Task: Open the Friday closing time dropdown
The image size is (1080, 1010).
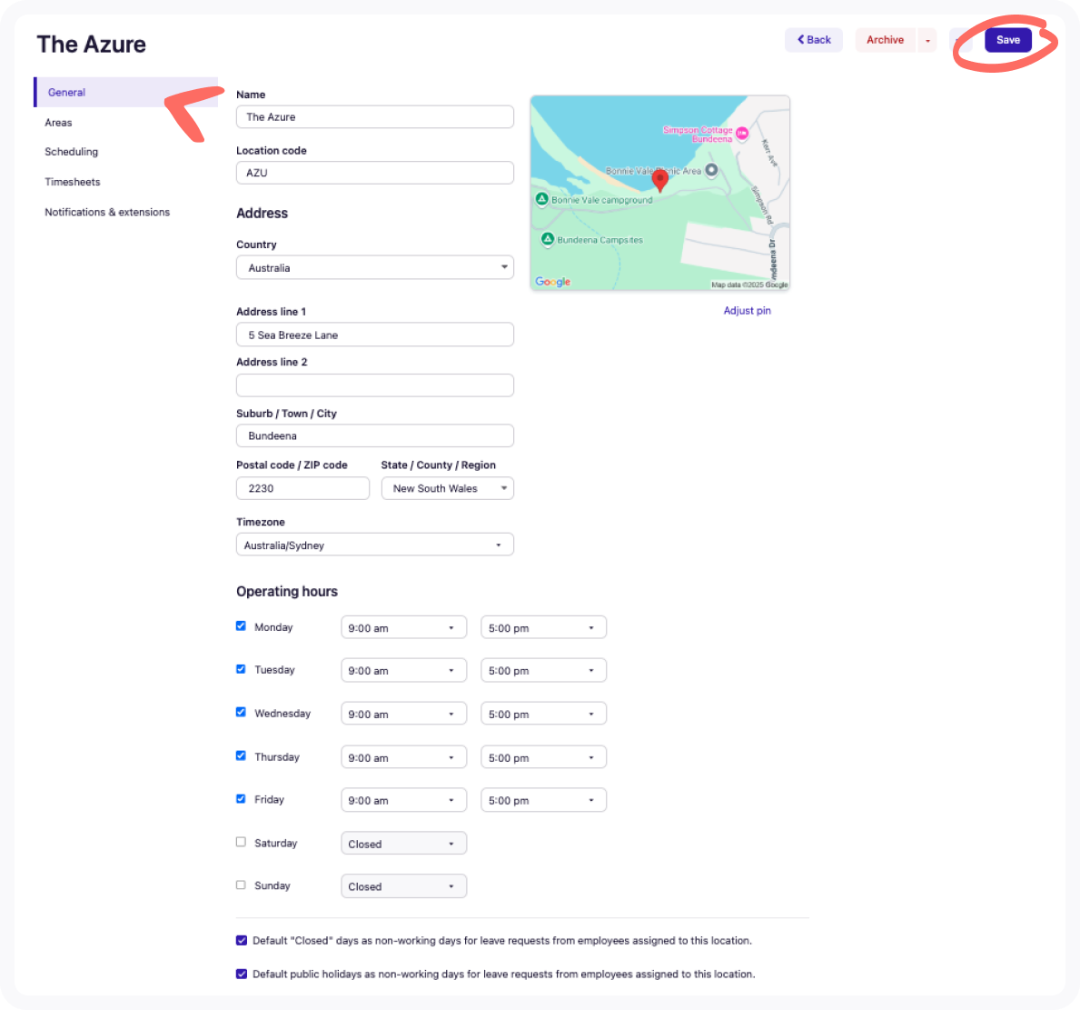Action: pyautogui.click(x=542, y=800)
